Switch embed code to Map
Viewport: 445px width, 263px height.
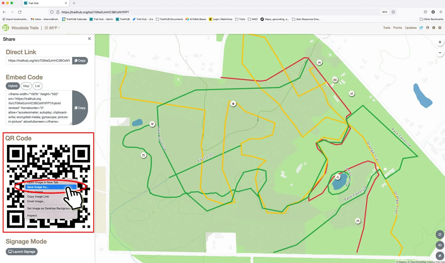[x=26, y=86]
